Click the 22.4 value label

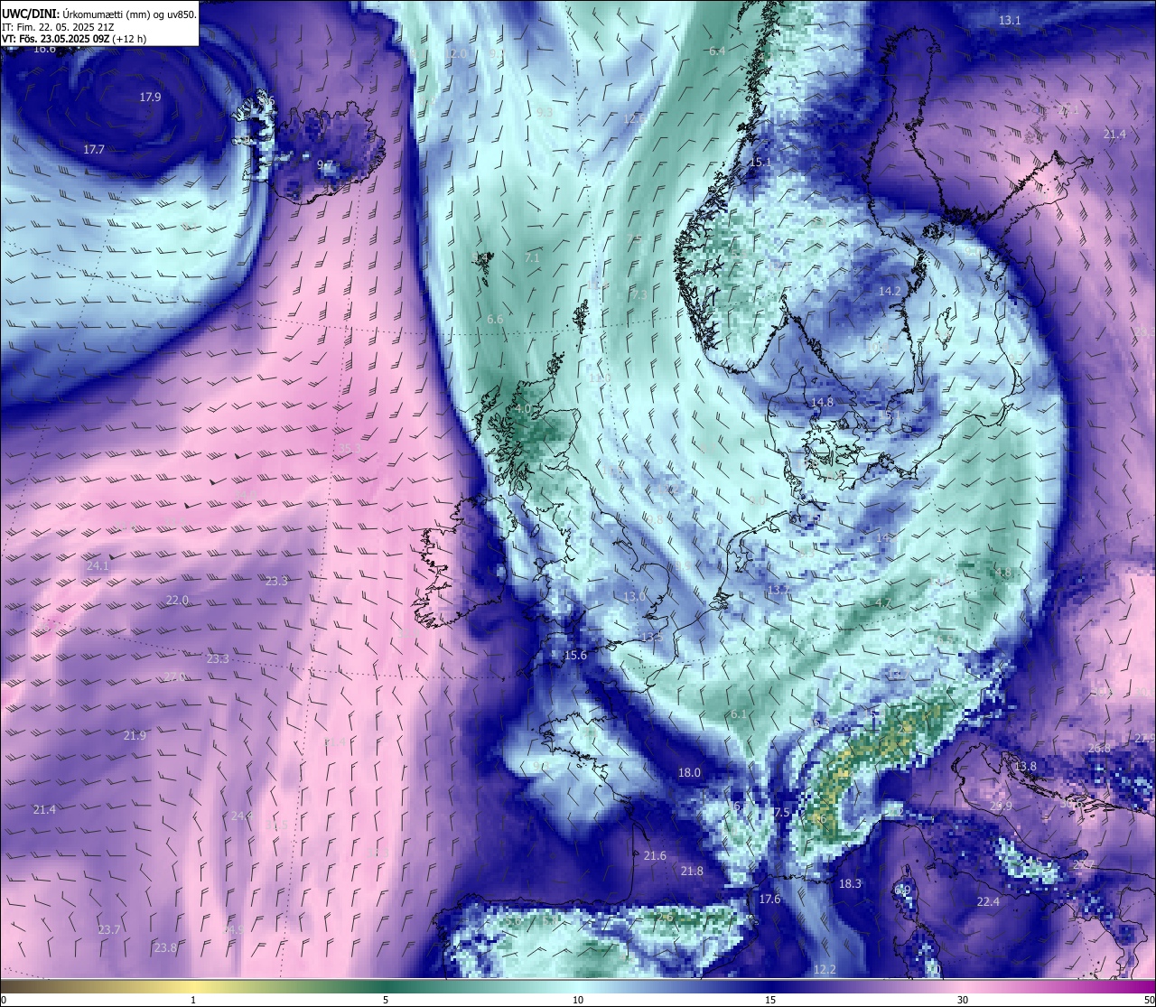pos(988,902)
